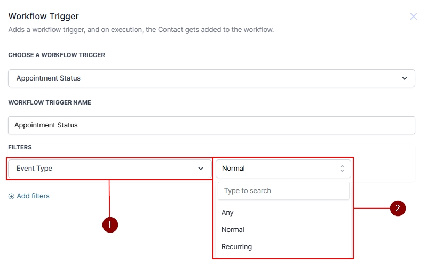Focus the Workflow Trigger Name input field
427x264 pixels.
click(211, 125)
